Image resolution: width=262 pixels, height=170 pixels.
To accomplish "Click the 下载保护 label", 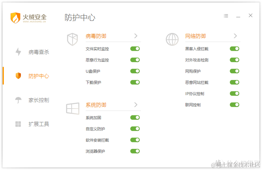I will point(93,83).
